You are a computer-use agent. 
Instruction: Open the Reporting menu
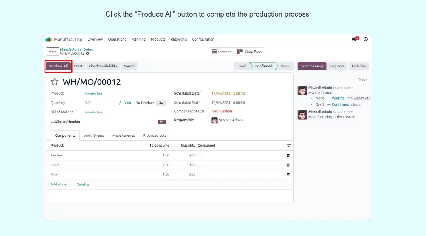pyautogui.click(x=178, y=39)
